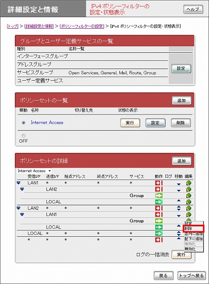This screenshot has height=284, width=209.
Task: Click the アドレスグループ row label
Action: tap(34, 64)
